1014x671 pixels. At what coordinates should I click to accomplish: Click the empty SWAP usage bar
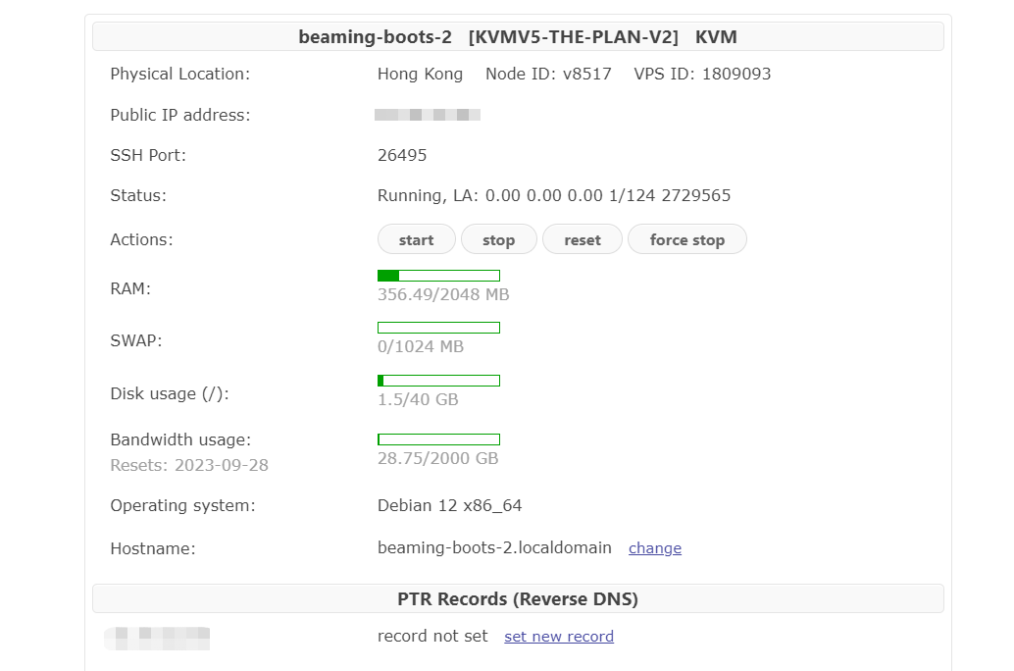(438, 328)
